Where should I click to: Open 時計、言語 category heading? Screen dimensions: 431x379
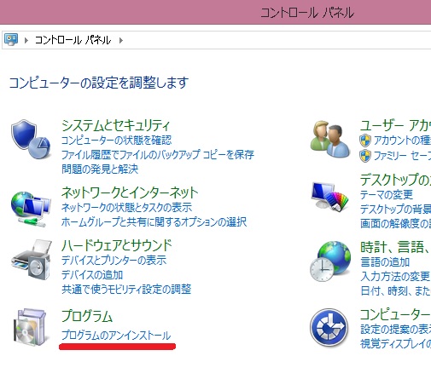[x=395, y=247]
